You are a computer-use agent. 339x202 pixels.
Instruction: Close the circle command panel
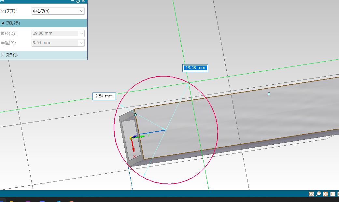tap(83, 1)
